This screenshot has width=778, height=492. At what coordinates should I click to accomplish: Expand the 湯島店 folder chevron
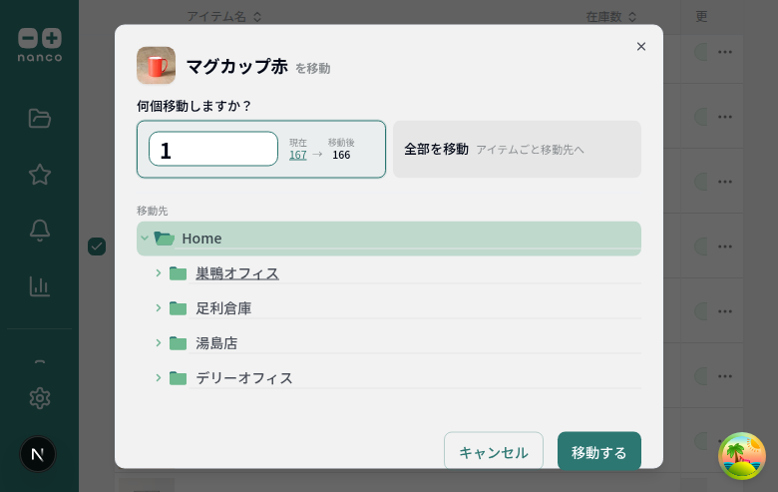(x=159, y=342)
